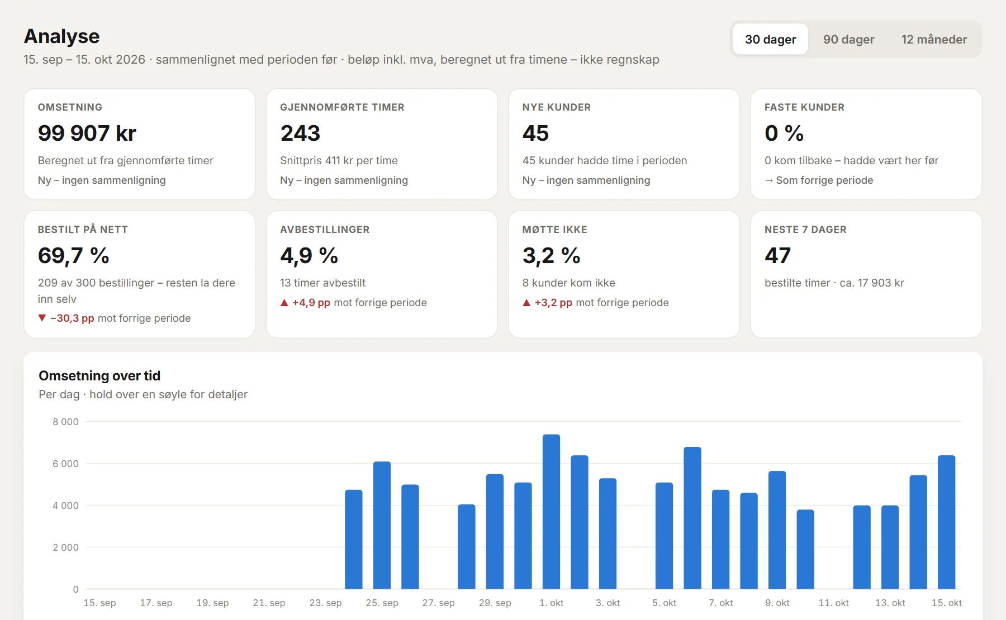The height and width of the screenshot is (620, 1006).
Task: Click the "15. sep" x-axis label
Action: [99, 603]
